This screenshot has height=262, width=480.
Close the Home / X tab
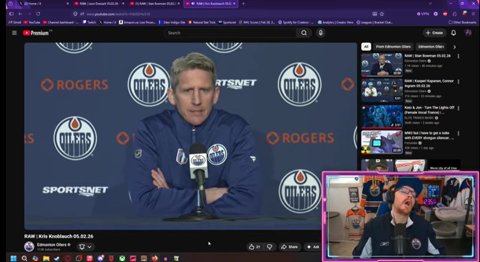[67, 4]
